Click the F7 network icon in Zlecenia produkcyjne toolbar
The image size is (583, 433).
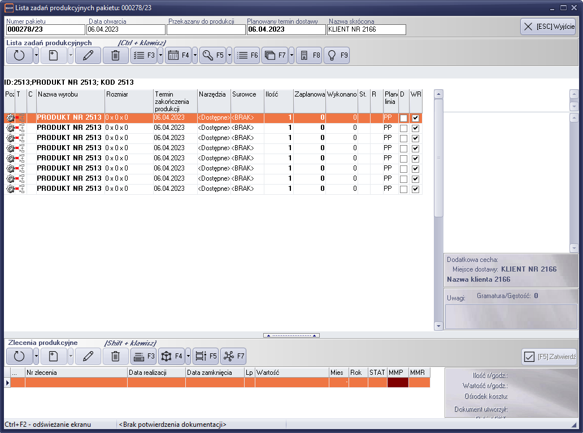233,356
